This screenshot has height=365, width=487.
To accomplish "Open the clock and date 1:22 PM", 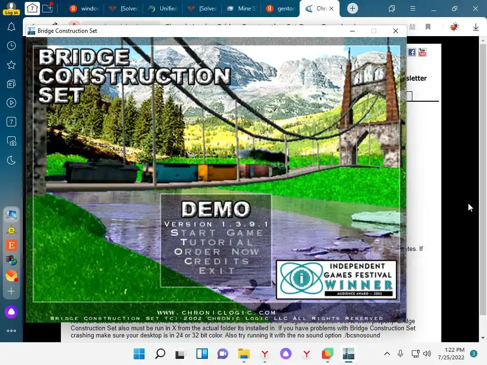I will coord(451,354).
